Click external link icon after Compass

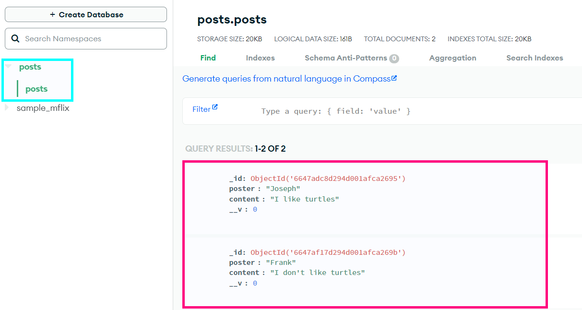pos(394,78)
